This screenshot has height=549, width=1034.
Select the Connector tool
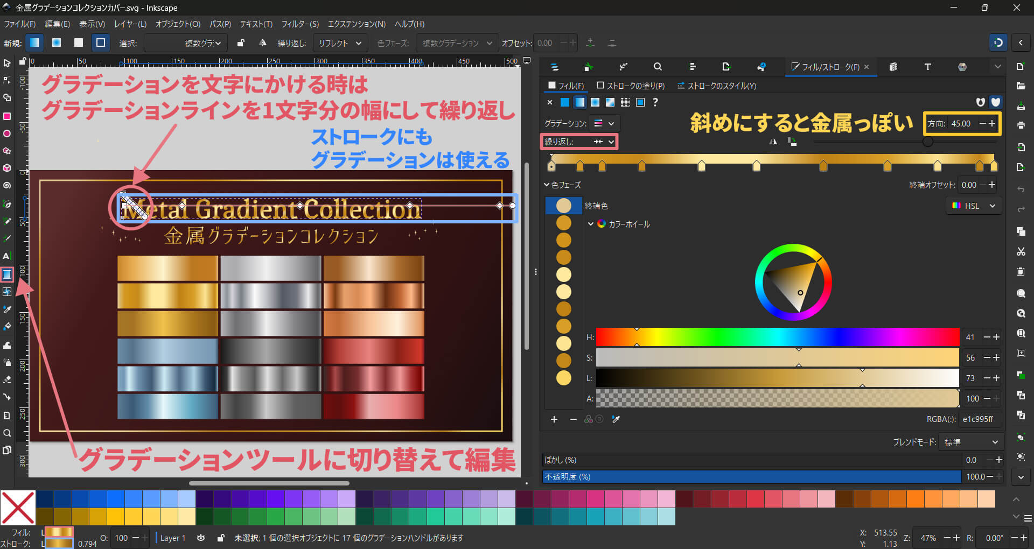pyautogui.click(x=7, y=397)
